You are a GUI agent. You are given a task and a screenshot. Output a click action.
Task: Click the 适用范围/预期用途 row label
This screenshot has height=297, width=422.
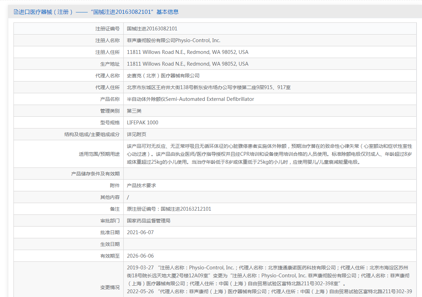pos(99,154)
